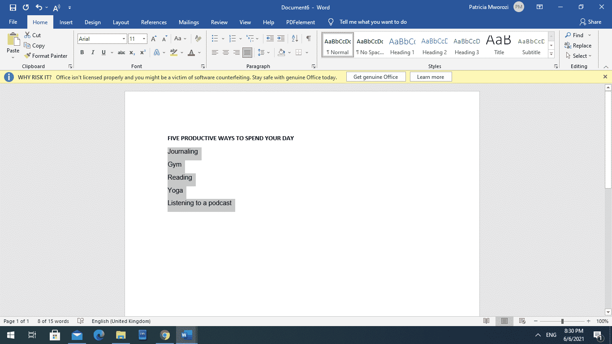Apply strikethrough to selected text
The image size is (612, 344).
pyautogui.click(x=121, y=52)
